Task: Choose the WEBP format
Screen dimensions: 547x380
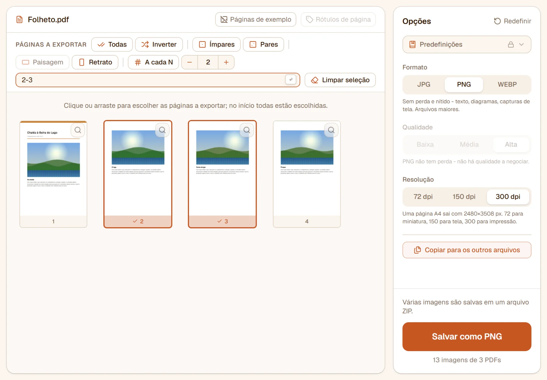Action: tap(507, 84)
